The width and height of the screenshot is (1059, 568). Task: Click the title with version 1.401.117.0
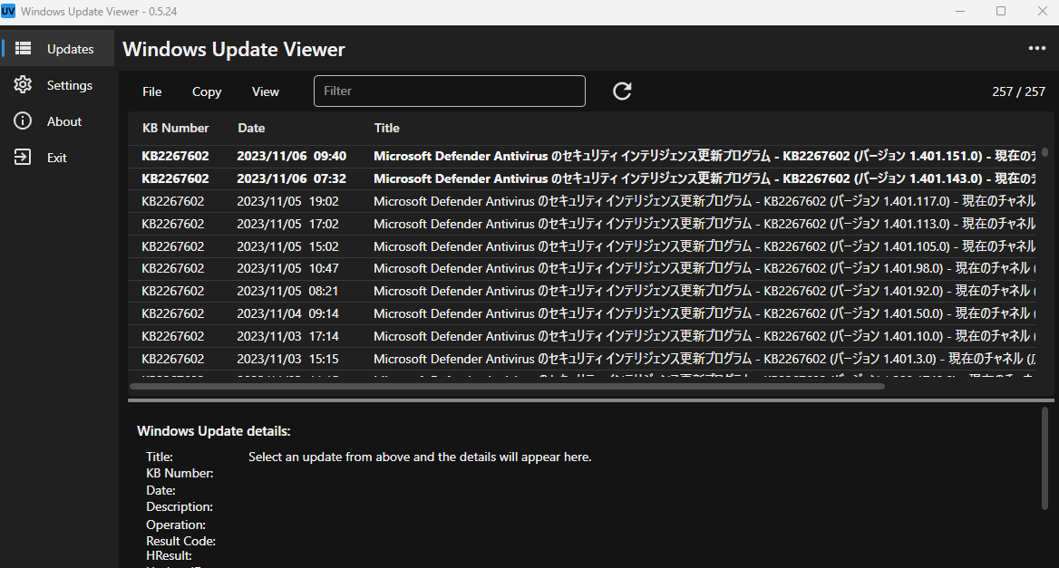pos(704,201)
